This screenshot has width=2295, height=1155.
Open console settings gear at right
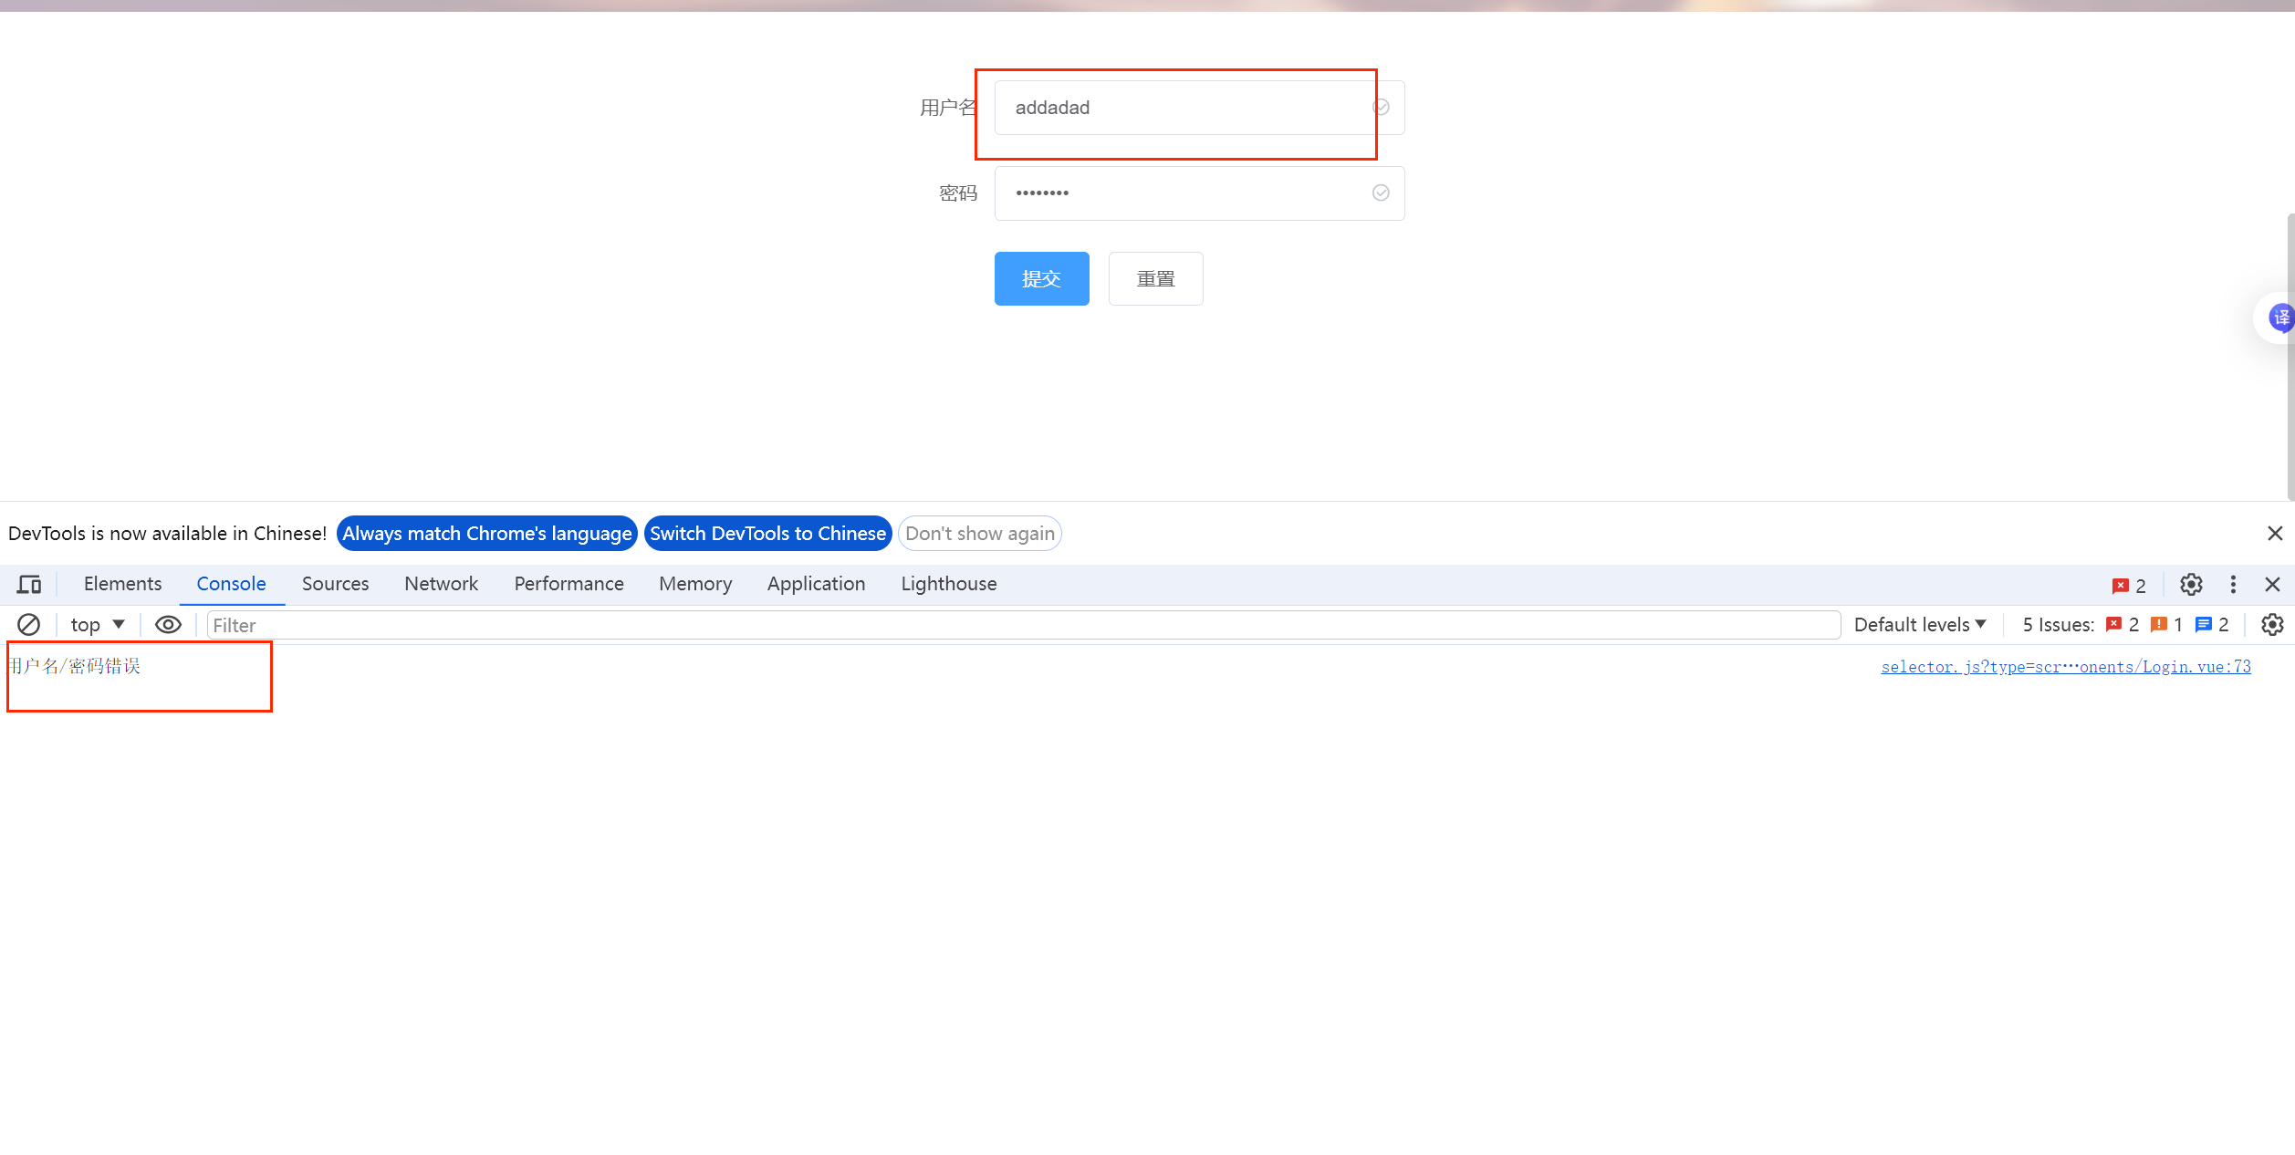point(2271,625)
